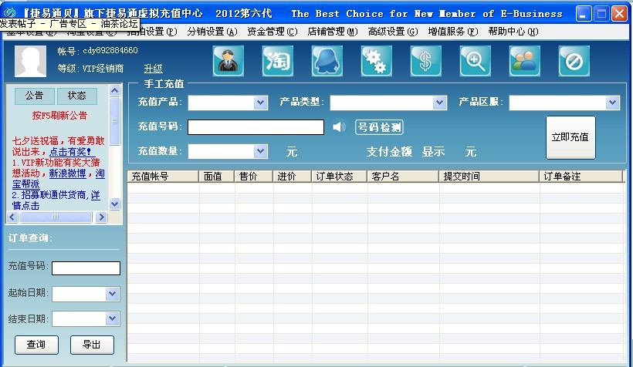Click the account name cdy892884660

coord(110,50)
